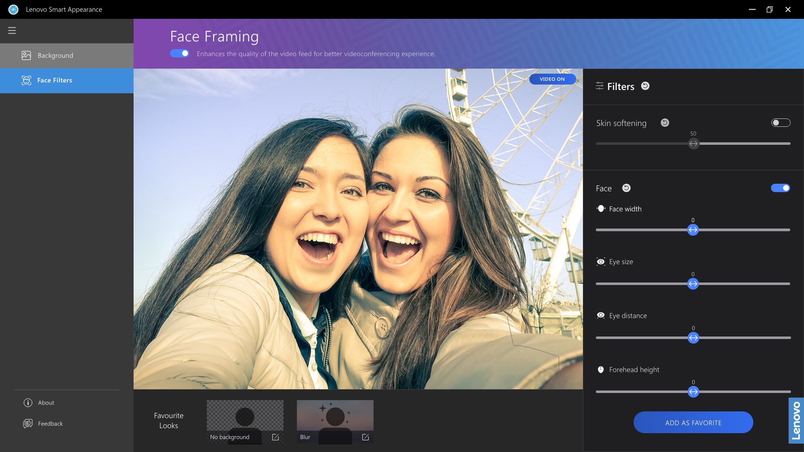804x452 pixels.
Task: Open the hamburger menu in the sidebar
Action: tap(12, 31)
